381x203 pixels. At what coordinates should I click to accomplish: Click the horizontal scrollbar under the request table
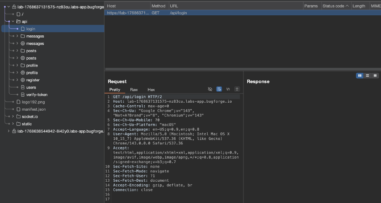(x=242, y=69)
